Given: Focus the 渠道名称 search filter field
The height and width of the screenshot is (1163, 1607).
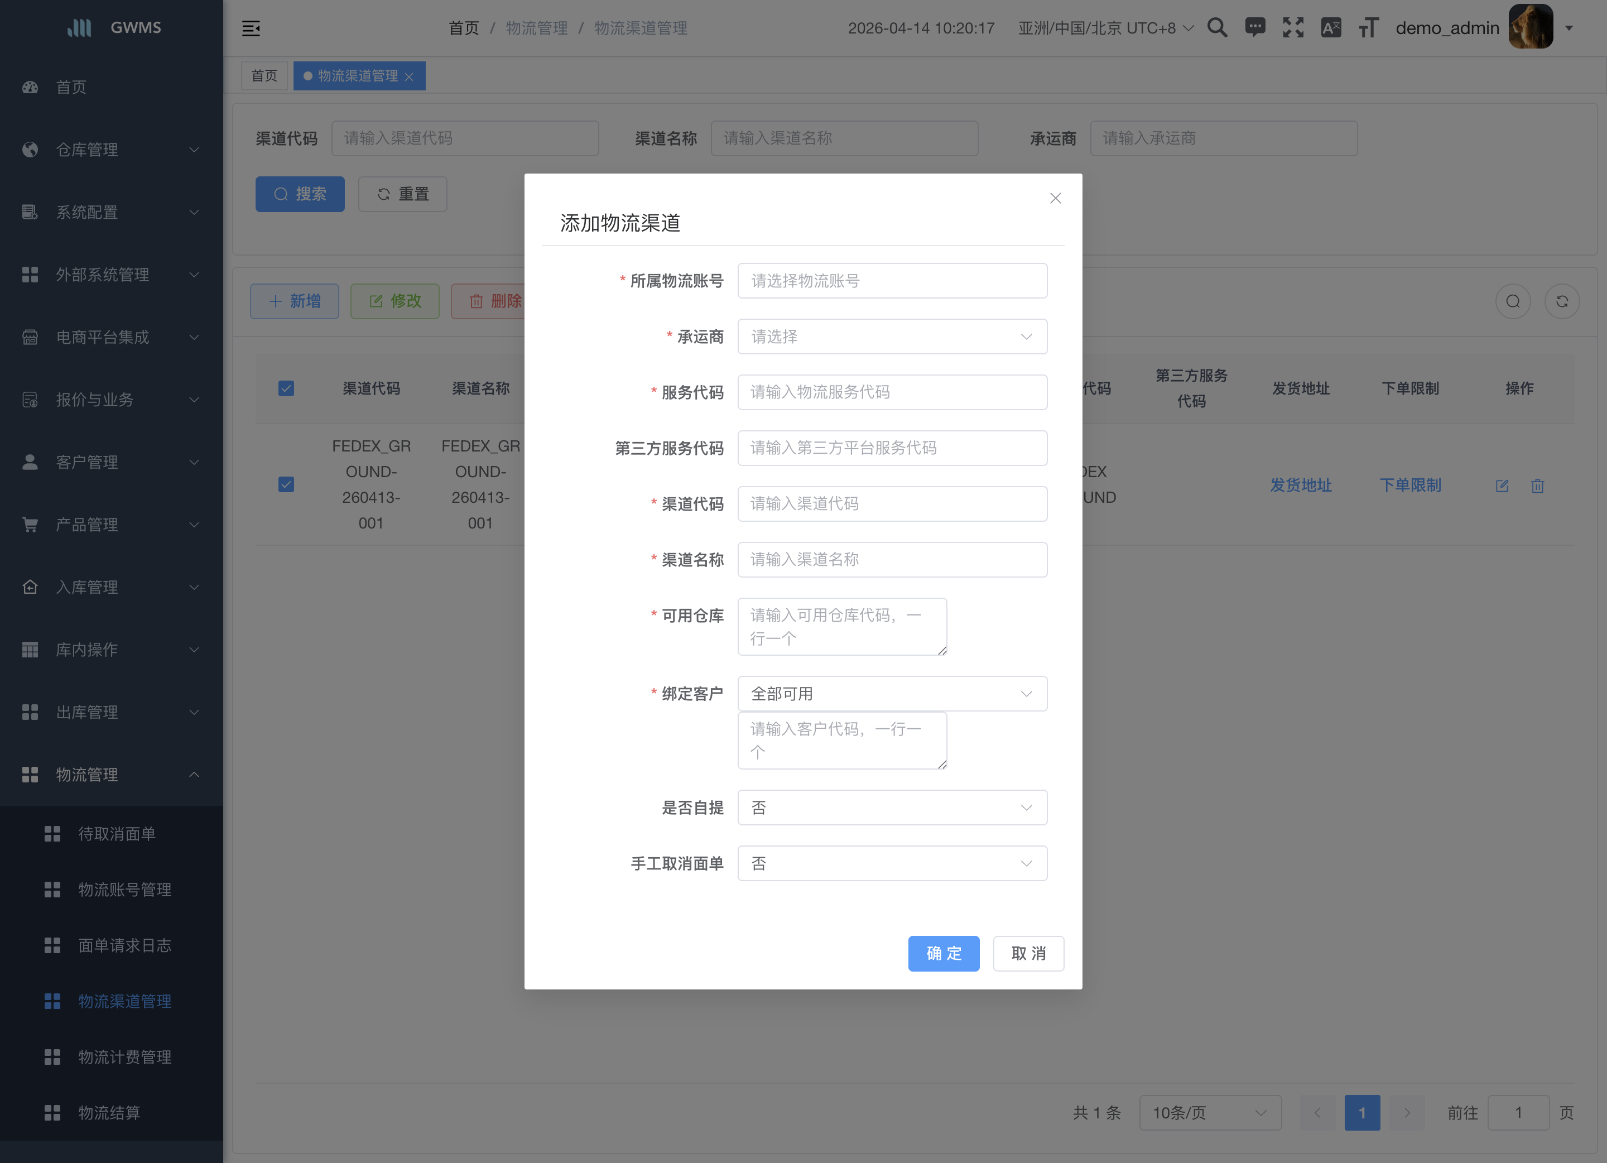Looking at the screenshot, I should tap(844, 138).
